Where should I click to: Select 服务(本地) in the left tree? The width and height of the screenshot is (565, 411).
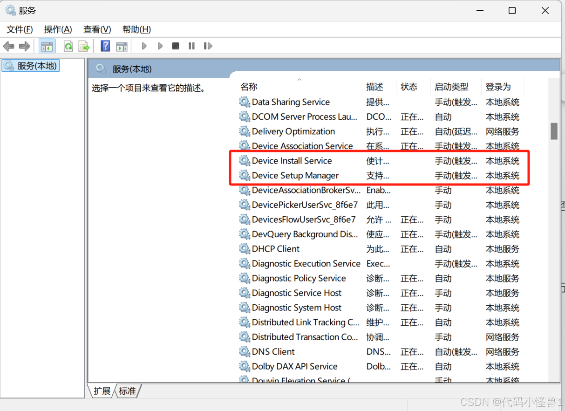(x=31, y=66)
